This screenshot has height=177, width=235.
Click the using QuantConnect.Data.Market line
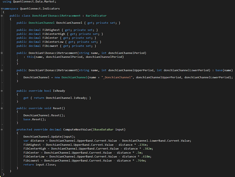pos(29,2)
